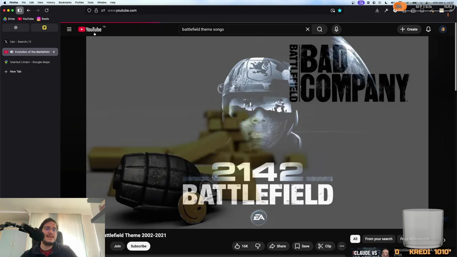The height and width of the screenshot is (257, 457).
Task: Click the www.youtube.com address bar
Action: (214, 10)
